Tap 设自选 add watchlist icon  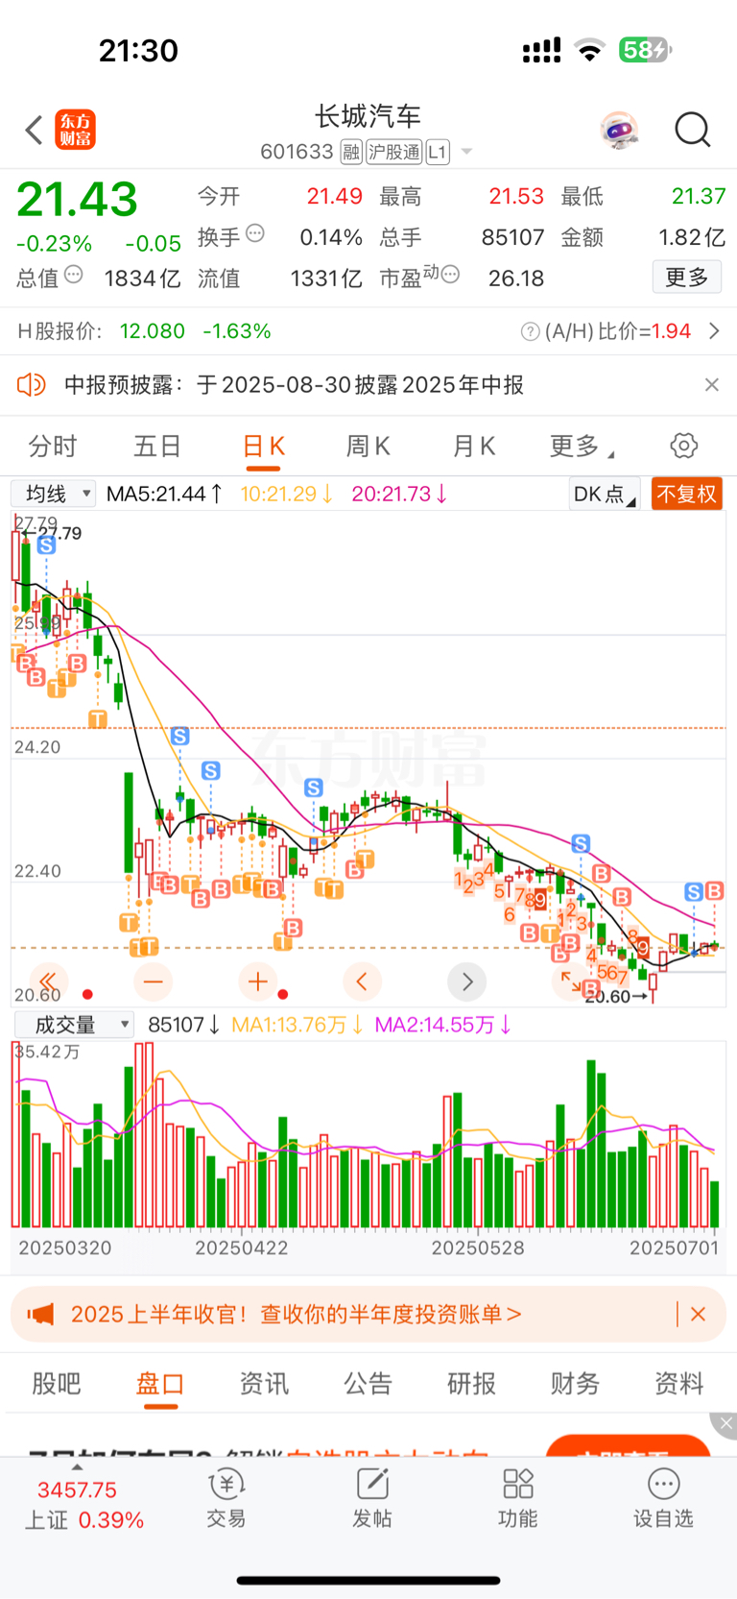(663, 1498)
